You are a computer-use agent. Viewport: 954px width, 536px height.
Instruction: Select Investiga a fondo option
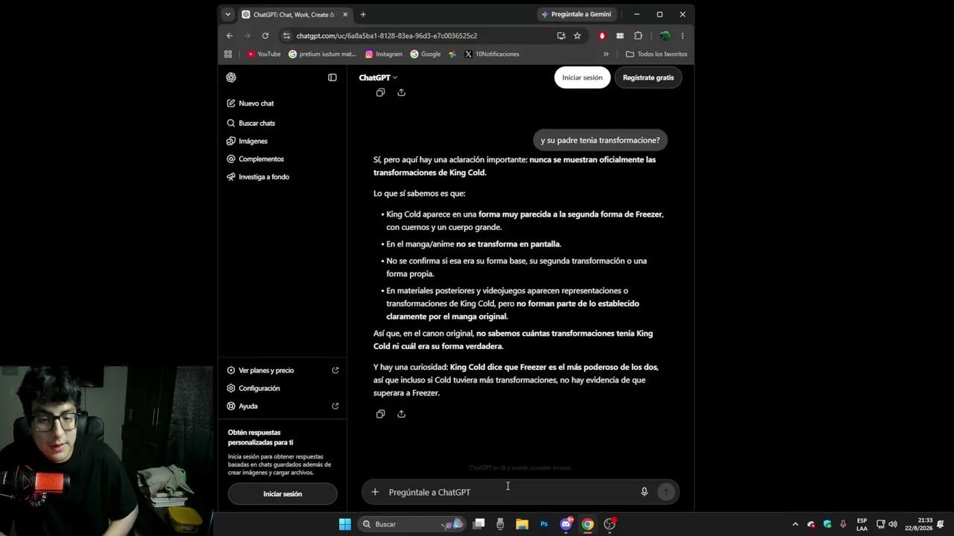click(x=282, y=176)
